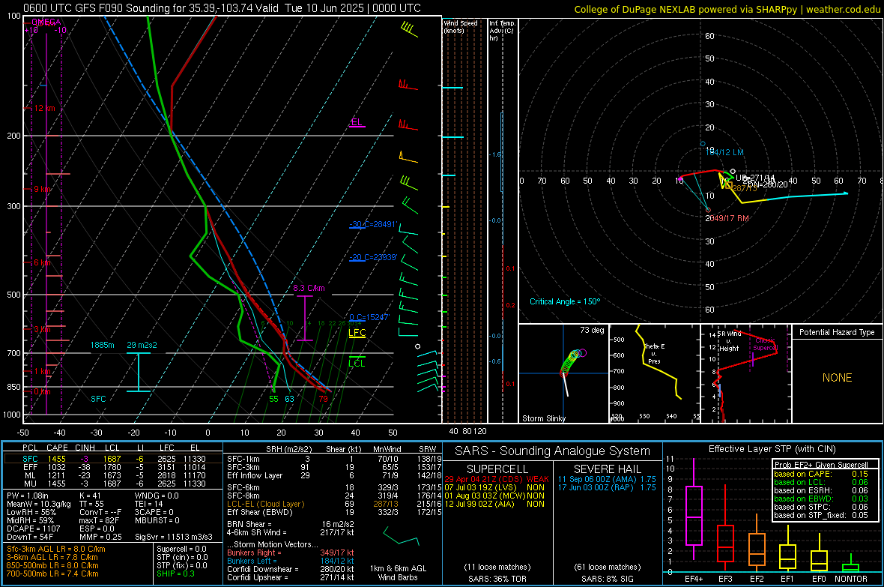Viewport: 884px width, 587px height.
Task: Click the 'Storm Slinky' panel label
Action: pyautogui.click(x=543, y=418)
